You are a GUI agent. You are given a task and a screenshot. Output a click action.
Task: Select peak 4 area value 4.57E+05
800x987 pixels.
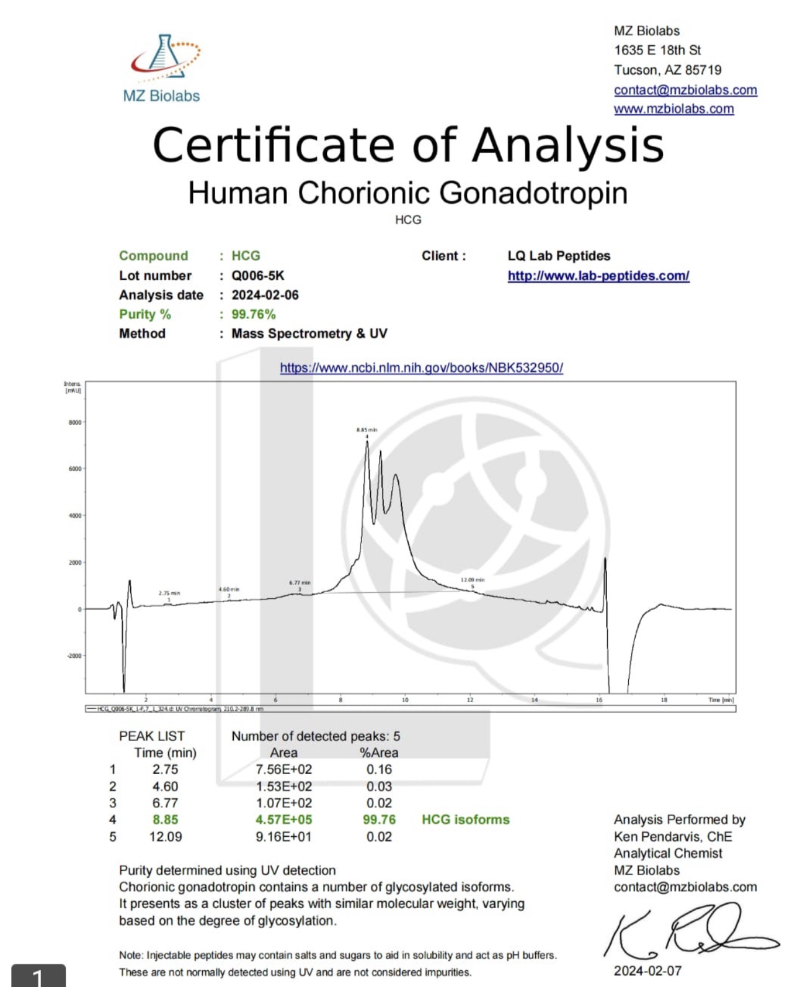tap(283, 819)
